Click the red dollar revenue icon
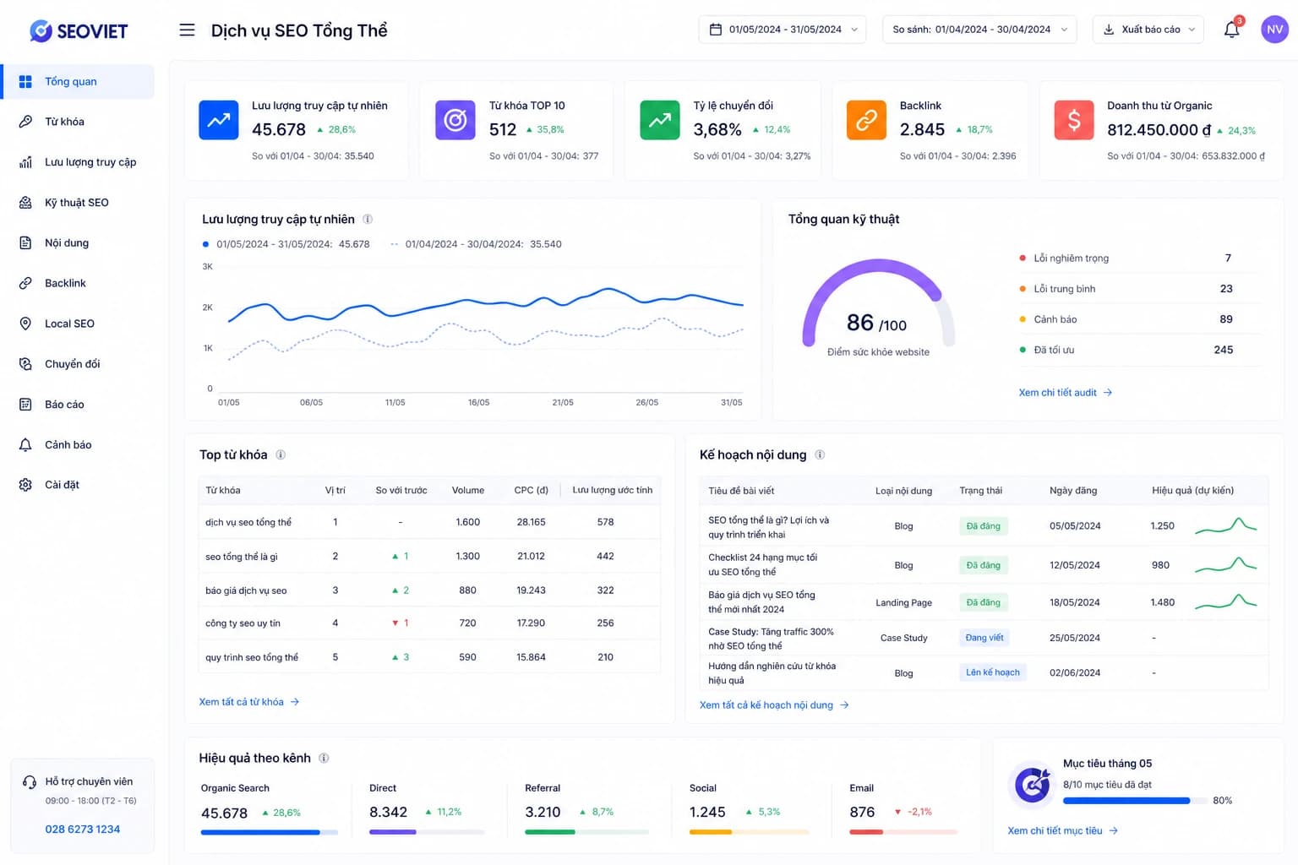The height and width of the screenshot is (865, 1298). coord(1074,120)
